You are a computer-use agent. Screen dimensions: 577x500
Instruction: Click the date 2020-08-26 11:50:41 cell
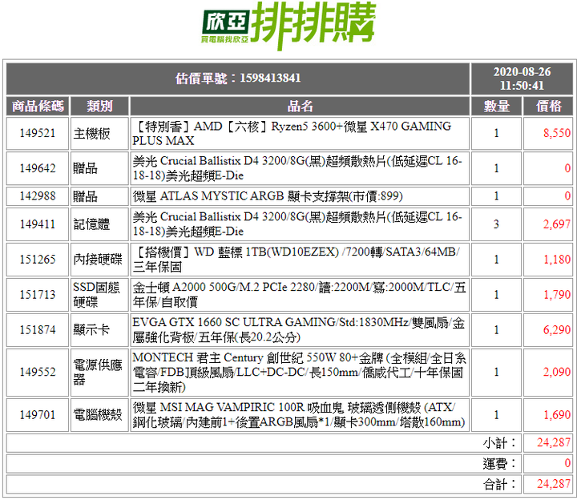[522, 79]
